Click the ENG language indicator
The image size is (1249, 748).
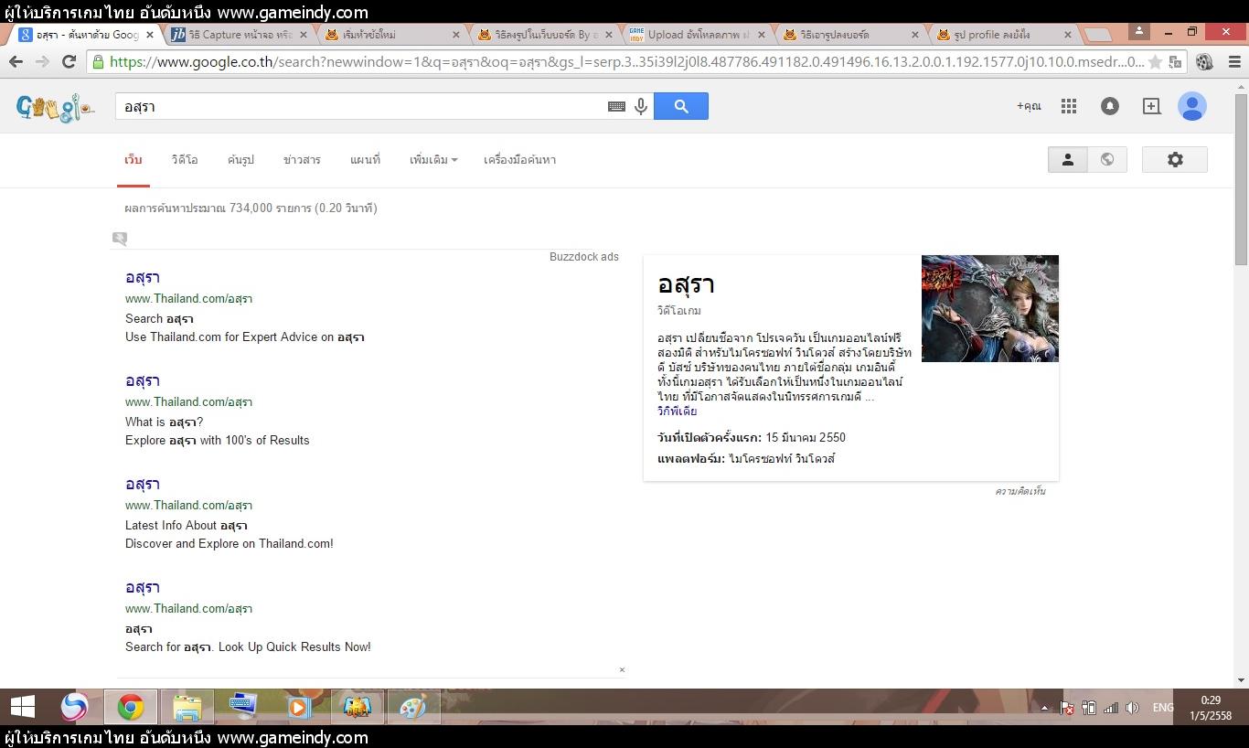click(x=1163, y=708)
